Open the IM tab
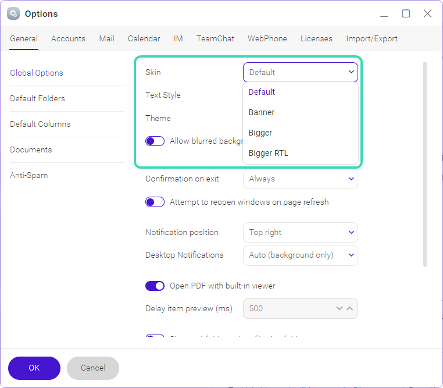The height and width of the screenshot is (388, 443). 178,38
